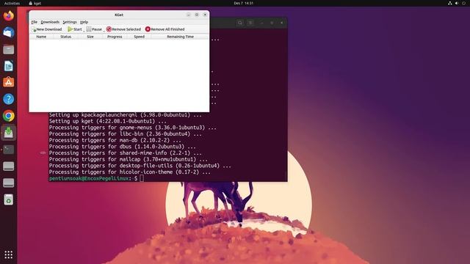Click the 'Processing triggers for mailcap' terminal line
Viewport: 470px width, 264px height.
(129, 160)
